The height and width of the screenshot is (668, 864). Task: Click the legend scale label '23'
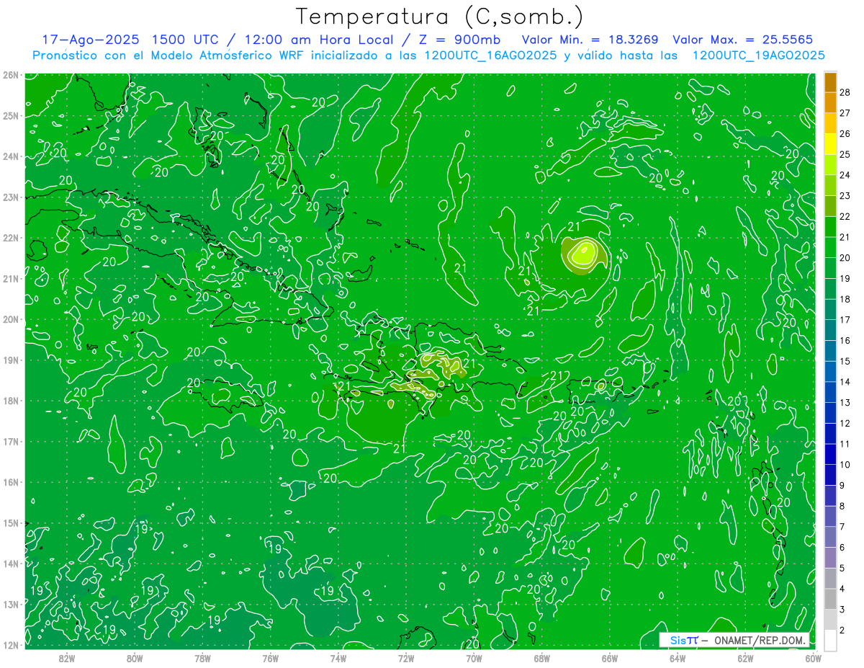pos(845,196)
